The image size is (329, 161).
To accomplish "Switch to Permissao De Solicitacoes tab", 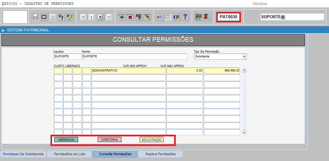I will [x=23, y=154].
